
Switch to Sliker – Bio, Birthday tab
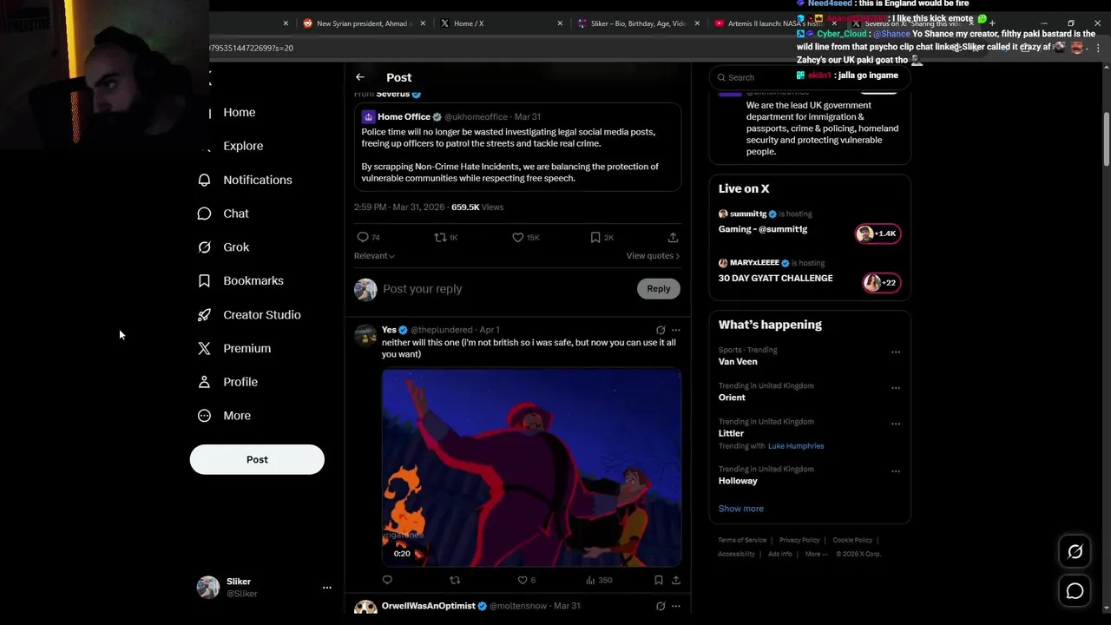click(638, 23)
